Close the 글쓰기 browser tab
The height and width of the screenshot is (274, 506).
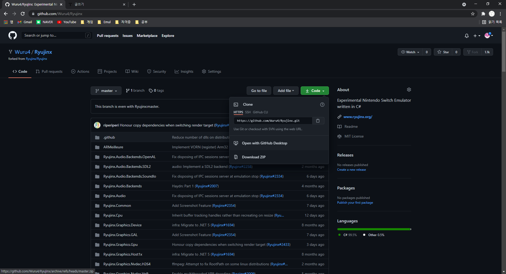[124, 4]
